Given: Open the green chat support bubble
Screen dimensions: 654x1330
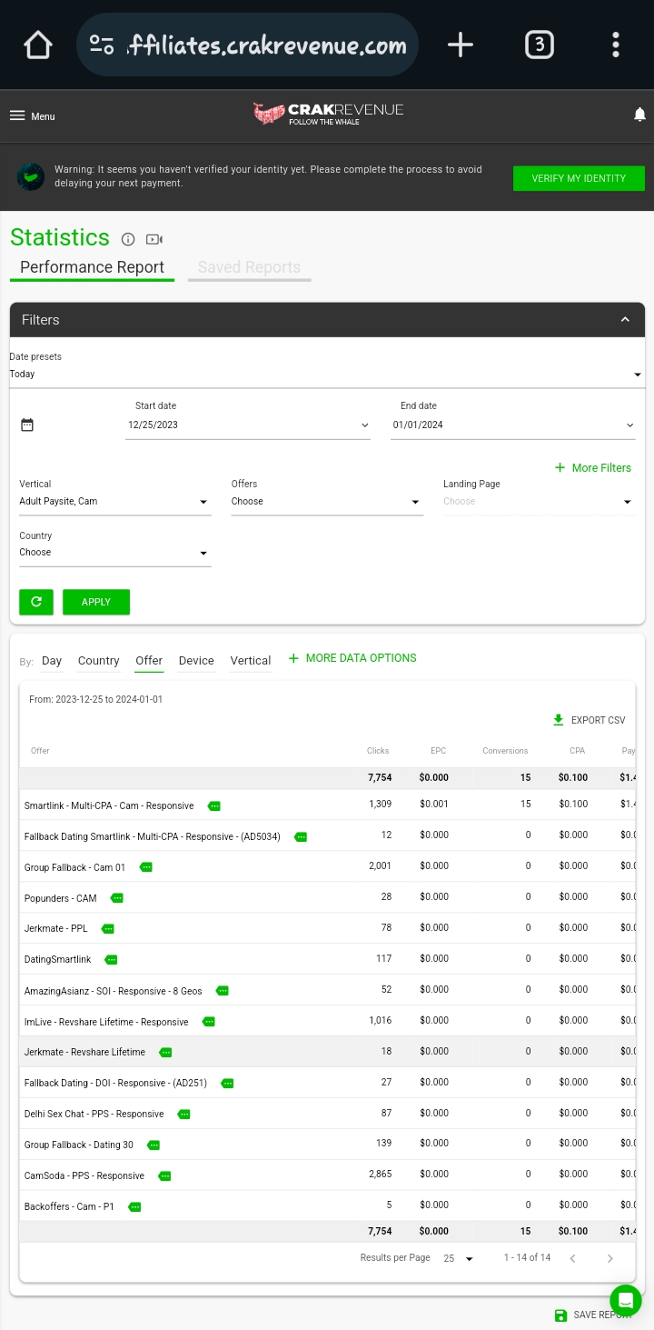Looking at the screenshot, I should (625, 1301).
